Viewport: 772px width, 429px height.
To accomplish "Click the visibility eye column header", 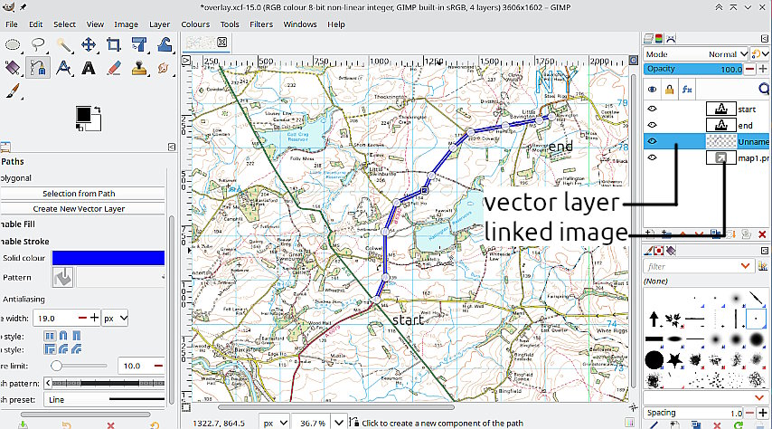I will point(653,90).
